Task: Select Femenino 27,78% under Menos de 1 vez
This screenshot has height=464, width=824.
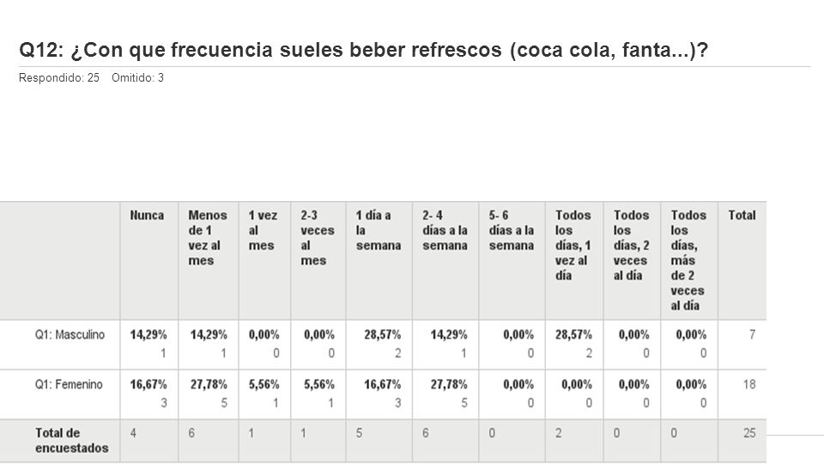Action: pyautogui.click(x=209, y=385)
